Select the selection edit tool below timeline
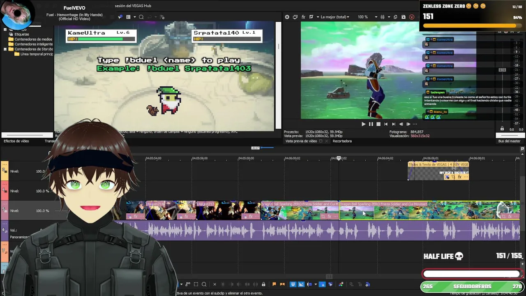The height and width of the screenshot is (296, 526). pyautogui.click(x=196, y=284)
